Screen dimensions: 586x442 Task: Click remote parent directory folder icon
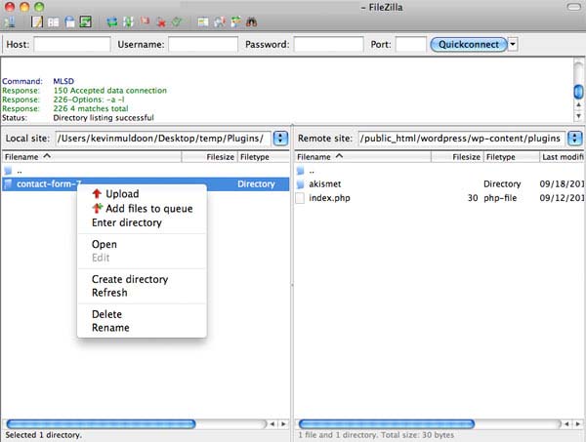(300, 171)
